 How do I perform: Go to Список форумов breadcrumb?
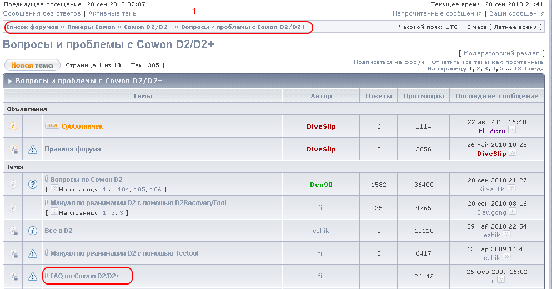click(32, 27)
